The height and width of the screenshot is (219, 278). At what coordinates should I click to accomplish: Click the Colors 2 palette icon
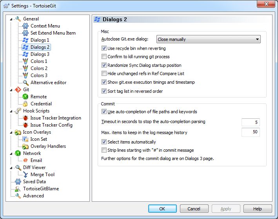pyautogui.click(x=25, y=68)
